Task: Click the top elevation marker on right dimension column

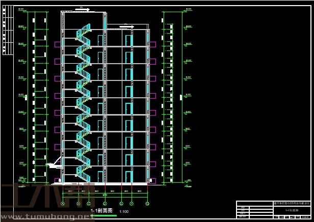Action: tap(188, 10)
